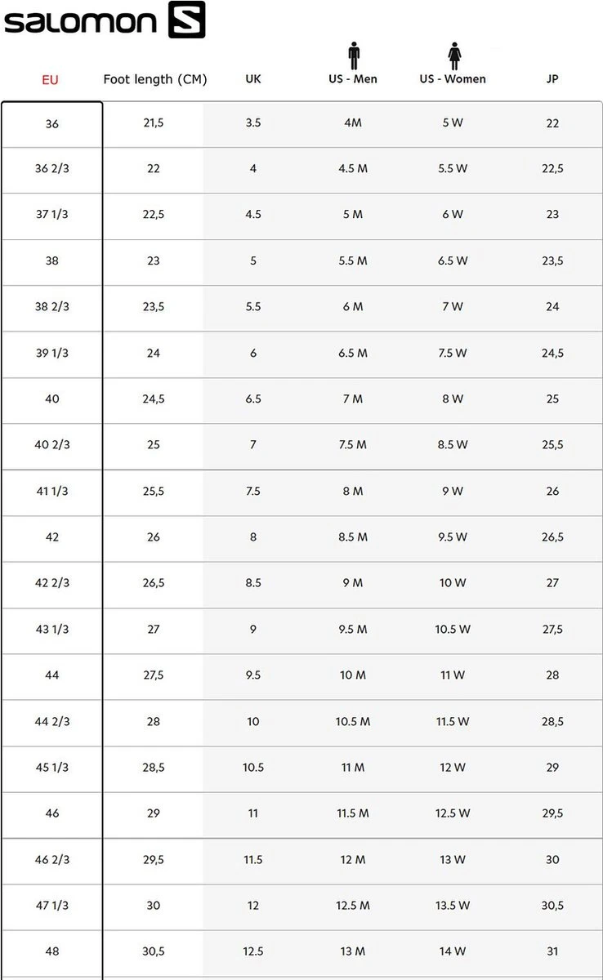The width and height of the screenshot is (603, 980).
Task: Click the 8.5 M men's size cell
Action: (353, 537)
